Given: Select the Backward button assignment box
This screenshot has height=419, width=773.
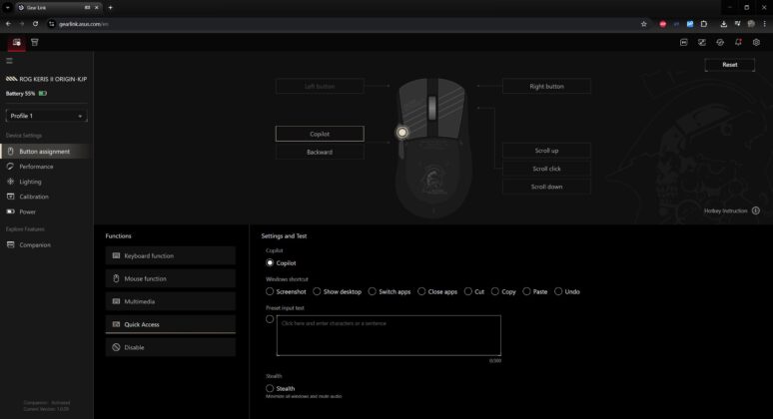Looking at the screenshot, I should (x=320, y=152).
